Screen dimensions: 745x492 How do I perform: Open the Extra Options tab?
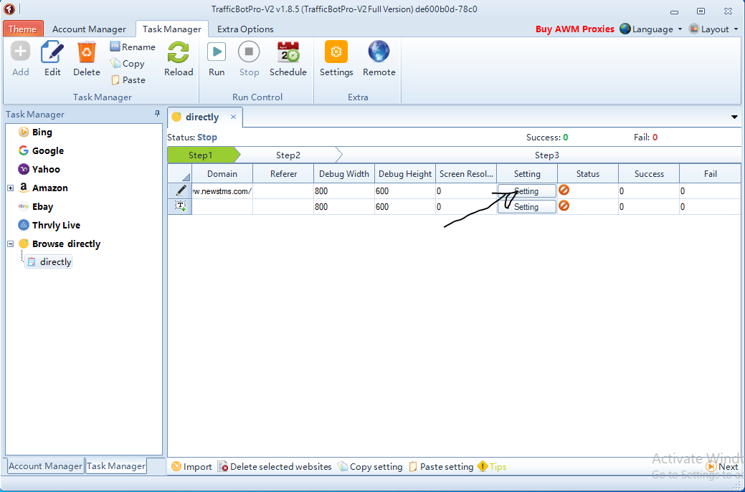point(245,29)
